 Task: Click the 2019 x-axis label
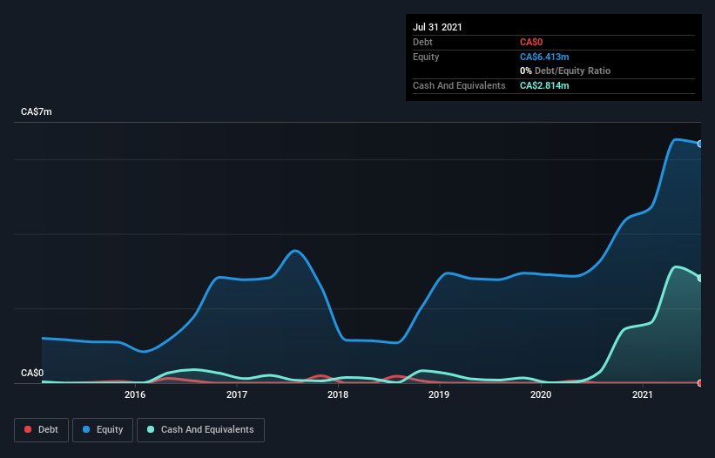tap(439, 394)
